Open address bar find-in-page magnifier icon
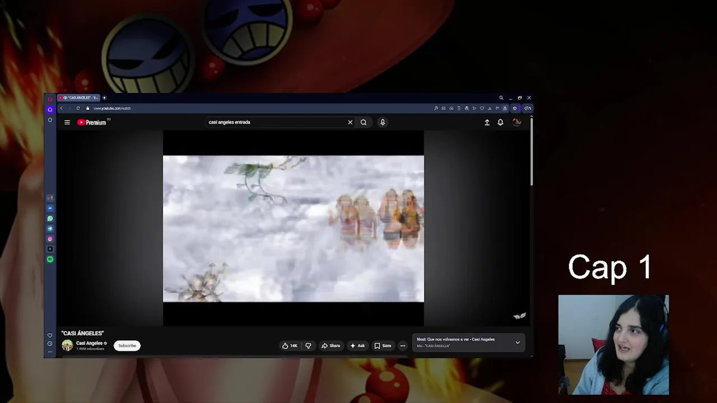The width and height of the screenshot is (717, 403). (436, 108)
